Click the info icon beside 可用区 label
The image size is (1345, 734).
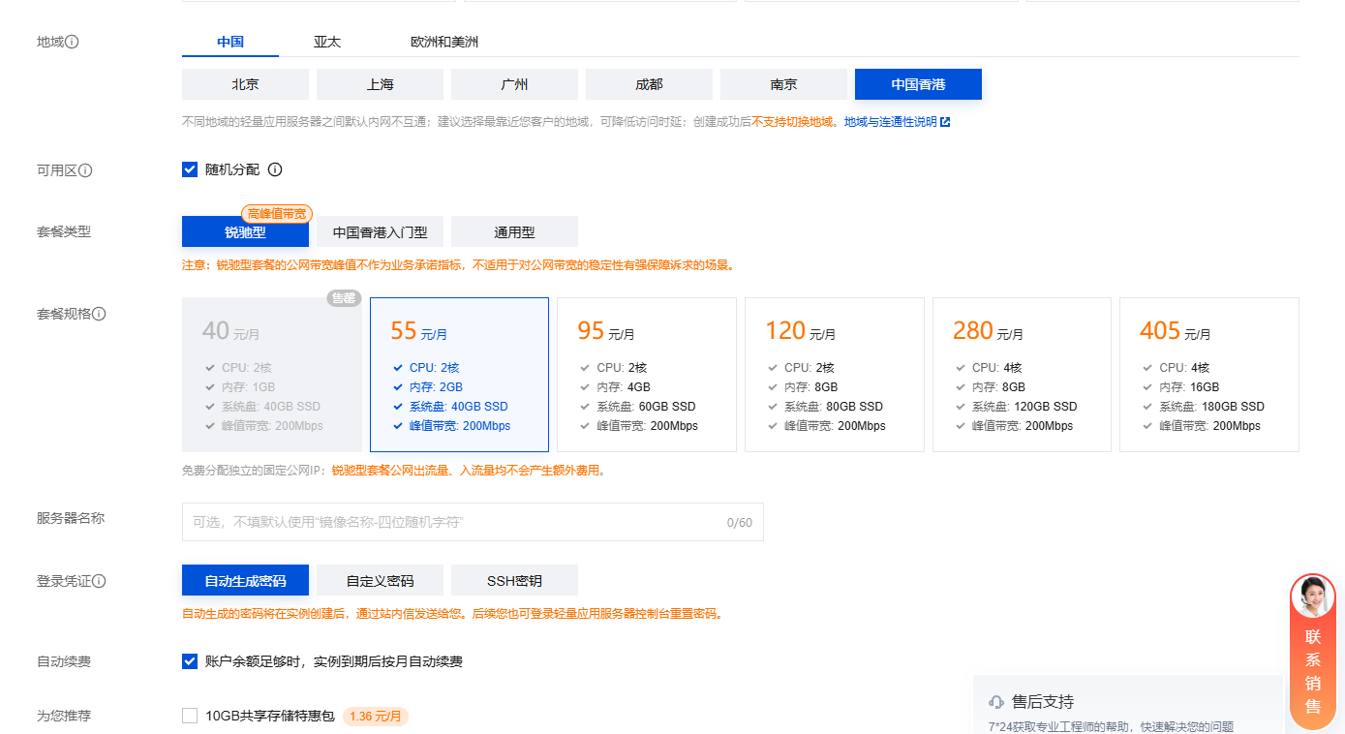point(85,170)
